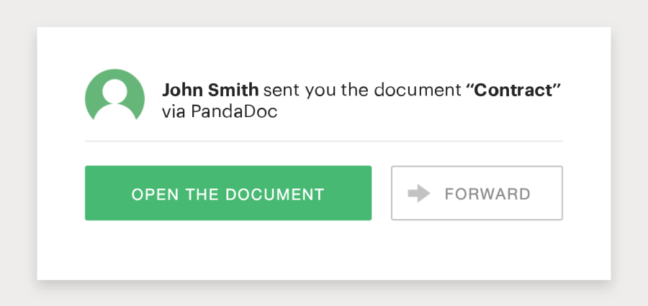The image size is (648, 306).
Task: Click the "Contract" document title
Action: point(513,91)
